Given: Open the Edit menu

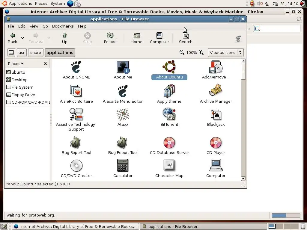Looking at the screenshot, I should 22,26.
